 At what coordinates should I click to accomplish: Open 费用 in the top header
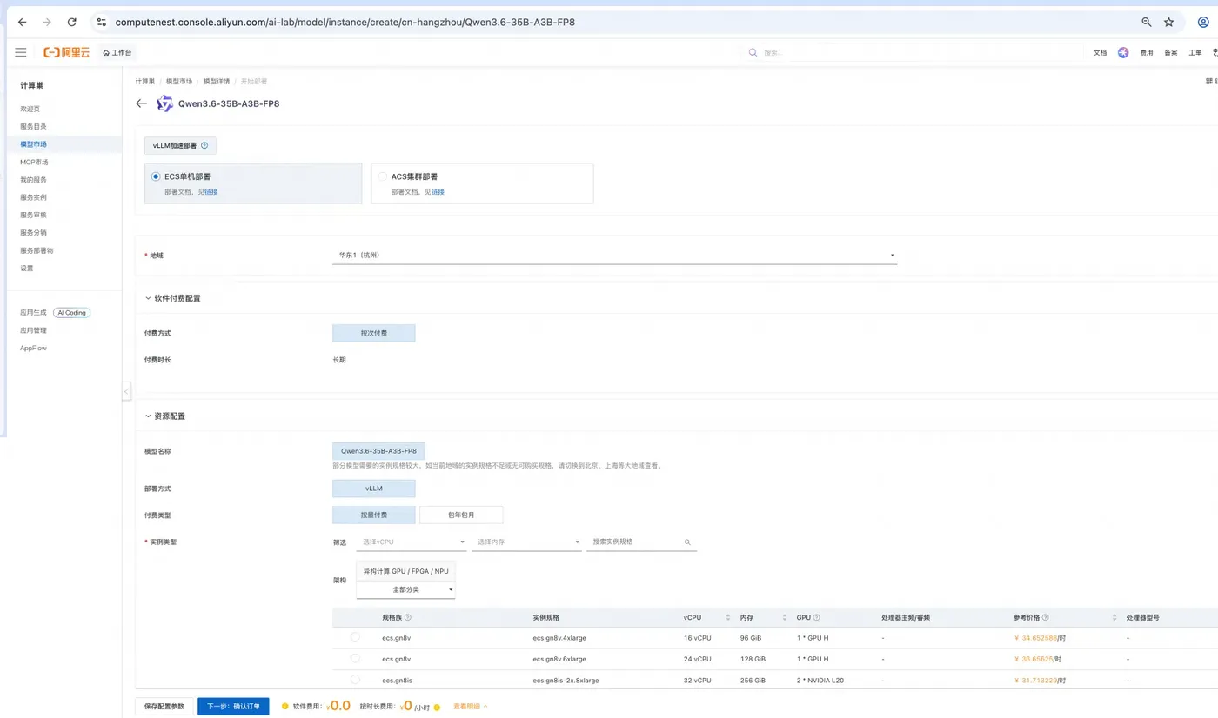pos(1147,53)
